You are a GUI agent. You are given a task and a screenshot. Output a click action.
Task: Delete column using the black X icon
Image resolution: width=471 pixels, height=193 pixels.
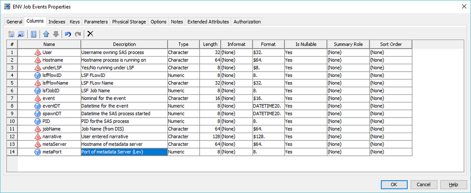[90, 34]
